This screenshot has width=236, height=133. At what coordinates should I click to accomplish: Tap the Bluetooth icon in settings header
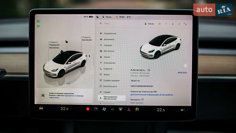pyautogui.click(x=179, y=24)
